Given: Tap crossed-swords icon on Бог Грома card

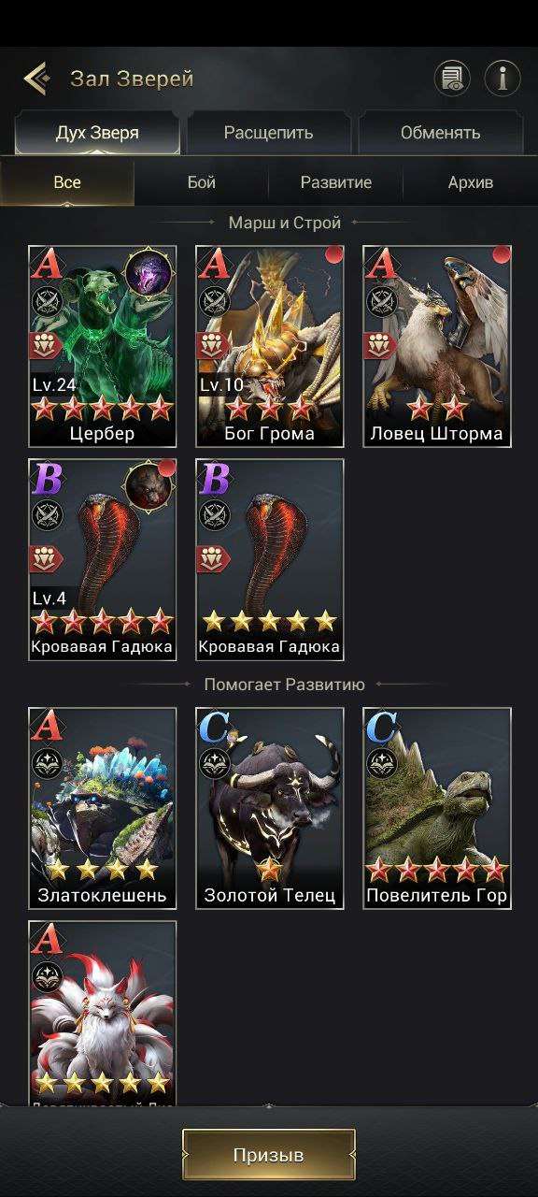Looking at the screenshot, I should 213,302.
